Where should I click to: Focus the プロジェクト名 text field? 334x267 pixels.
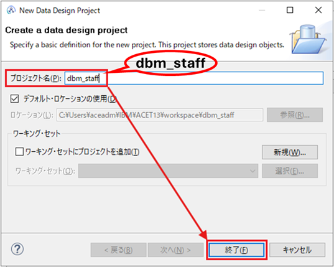tap(194, 78)
